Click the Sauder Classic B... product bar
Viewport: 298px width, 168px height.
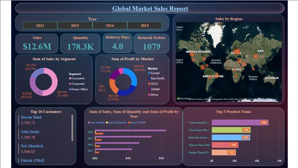click(x=224, y=153)
